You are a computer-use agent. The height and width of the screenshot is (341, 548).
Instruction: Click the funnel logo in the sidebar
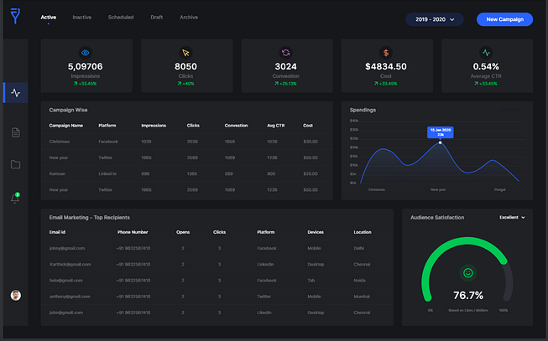pyautogui.click(x=15, y=15)
